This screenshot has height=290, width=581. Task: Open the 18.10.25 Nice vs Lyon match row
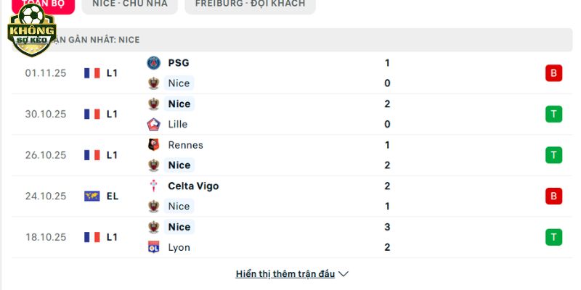click(x=290, y=237)
